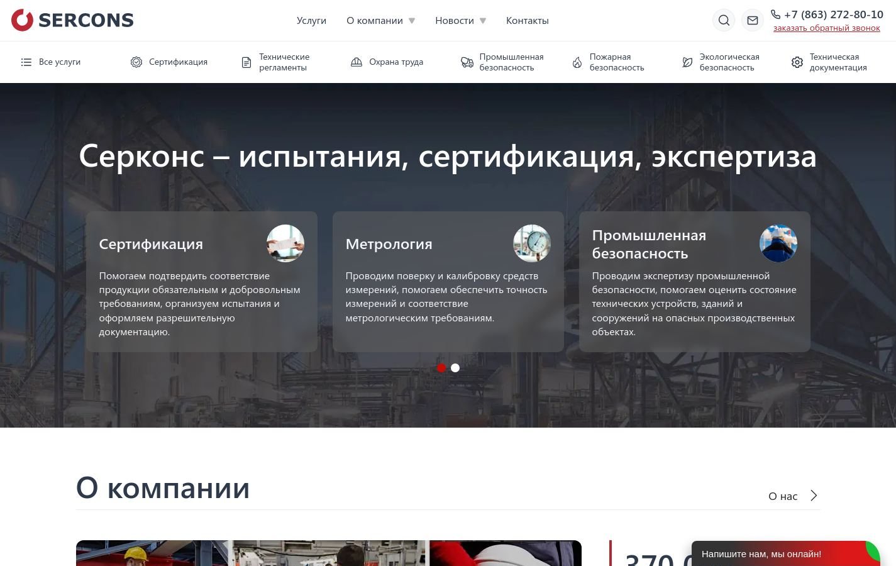Click the Техническая документация gear icon
This screenshot has height=566, width=896.
click(797, 62)
